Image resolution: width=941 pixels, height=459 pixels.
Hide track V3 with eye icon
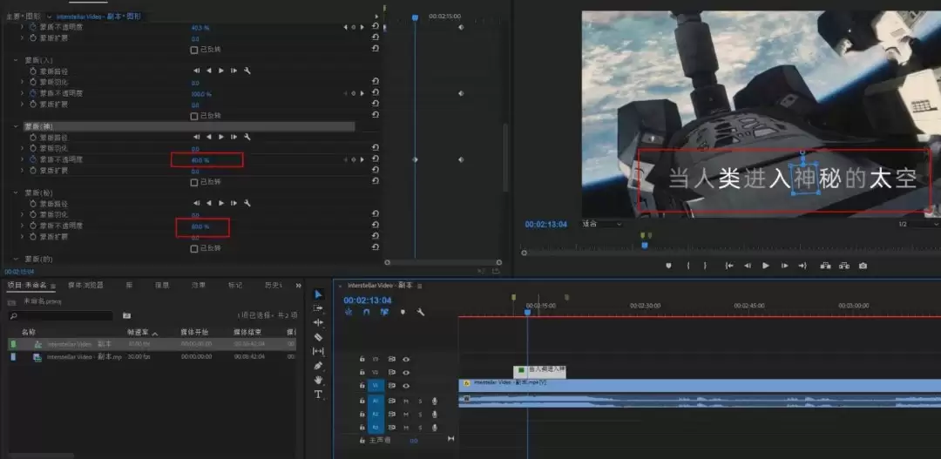pos(406,360)
